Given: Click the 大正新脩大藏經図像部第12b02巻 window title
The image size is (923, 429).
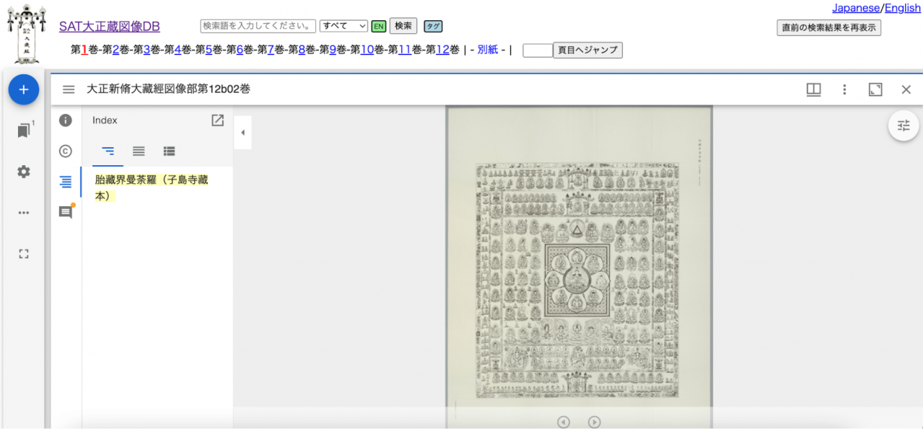Looking at the screenshot, I should [169, 89].
